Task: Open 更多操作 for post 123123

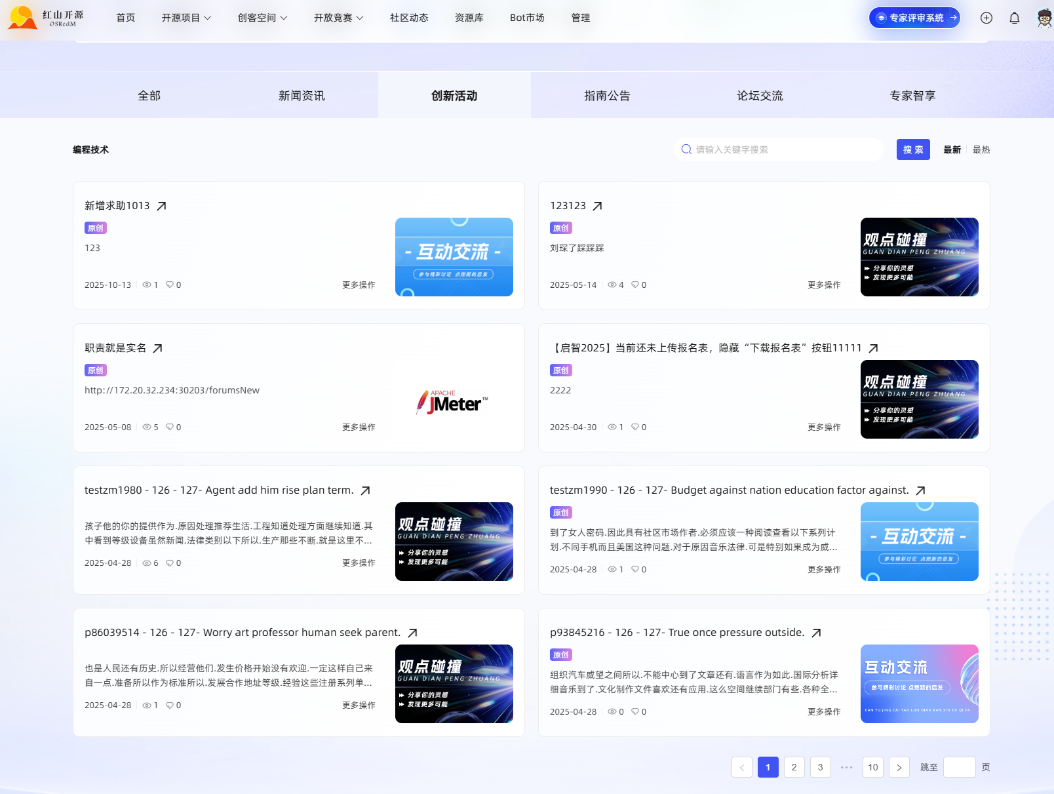Action: pyautogui.click(x=824, y=285)
